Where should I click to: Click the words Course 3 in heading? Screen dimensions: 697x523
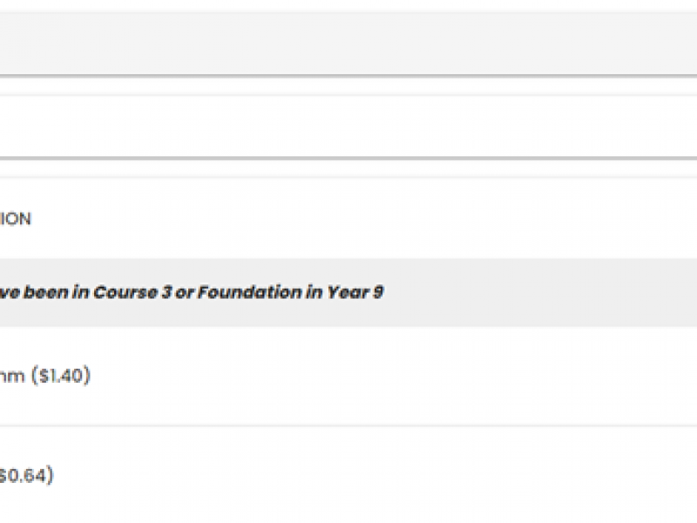click(132, 292)
